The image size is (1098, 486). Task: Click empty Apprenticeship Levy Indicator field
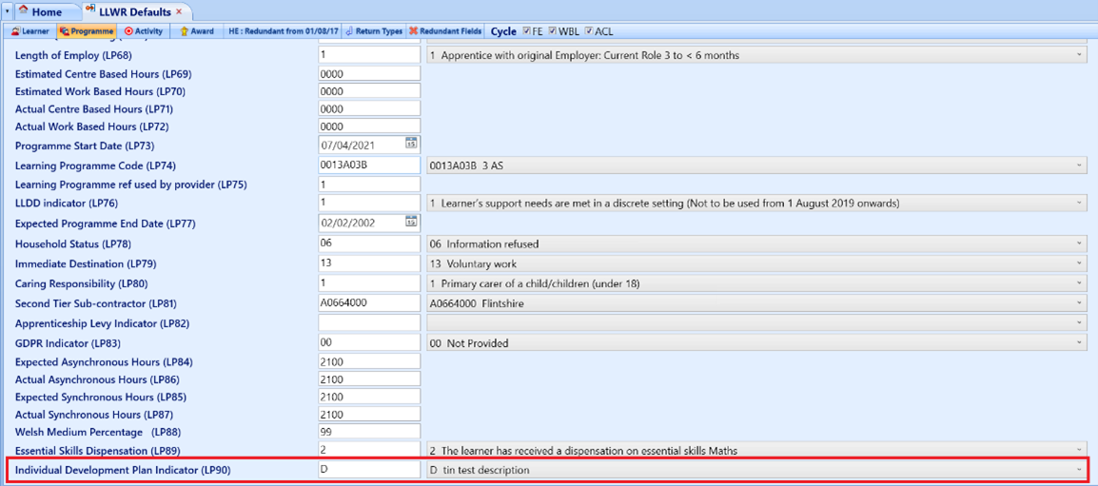(369, 322)
